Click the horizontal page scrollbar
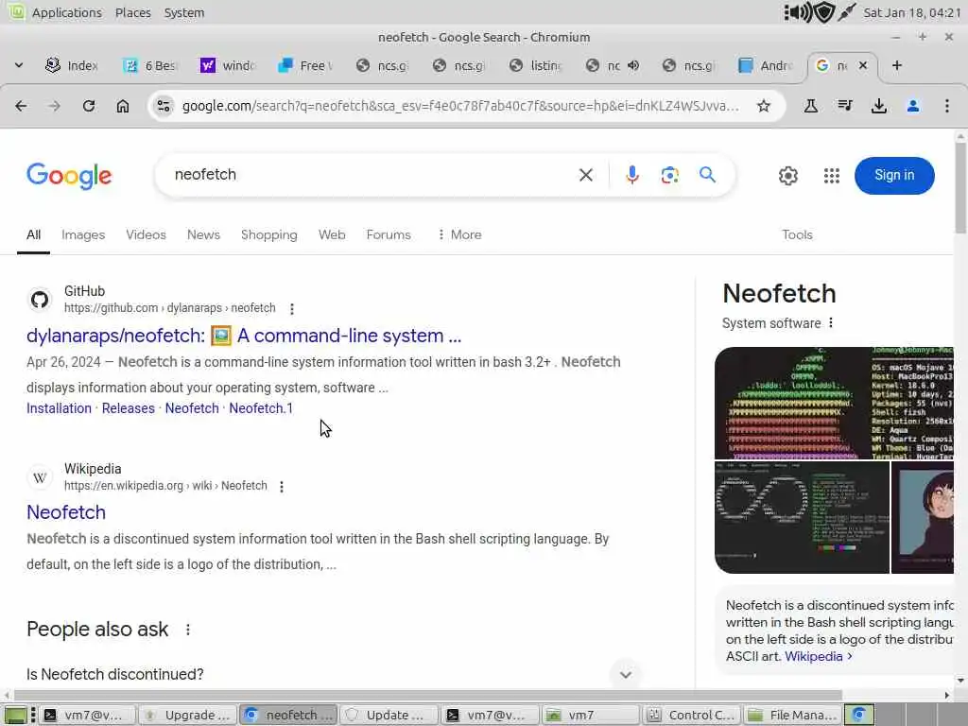Image resolution: width=968 pixels, height=726 pixels. (428, 695)
